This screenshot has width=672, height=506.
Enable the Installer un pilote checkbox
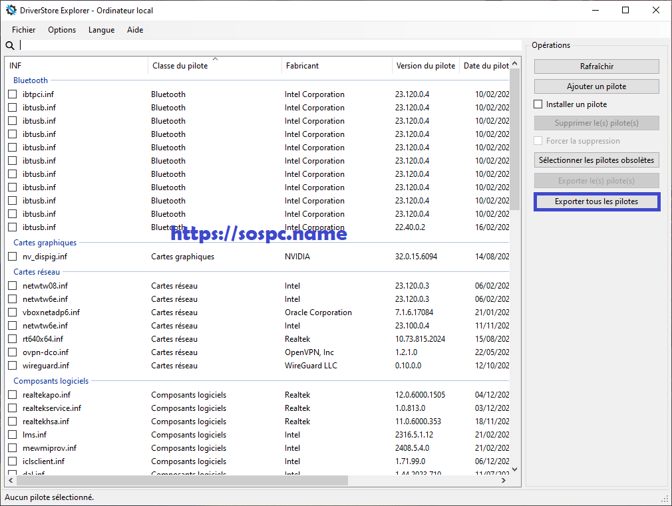[x=539, y=104]
